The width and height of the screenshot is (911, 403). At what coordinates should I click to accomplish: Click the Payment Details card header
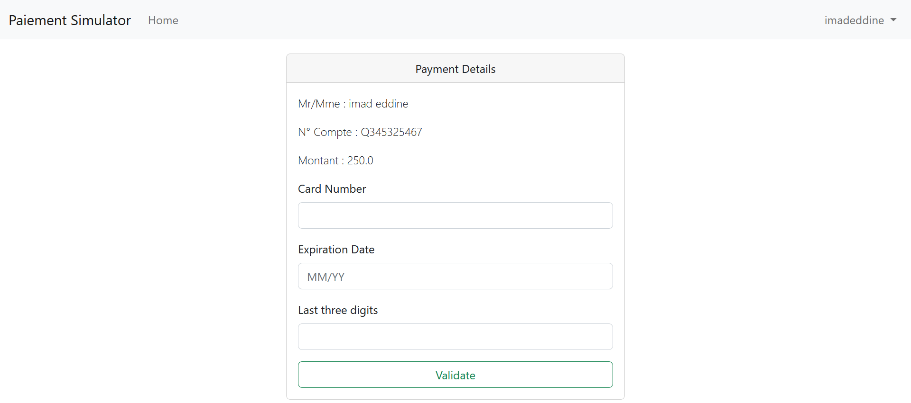(x=455, y=69)
